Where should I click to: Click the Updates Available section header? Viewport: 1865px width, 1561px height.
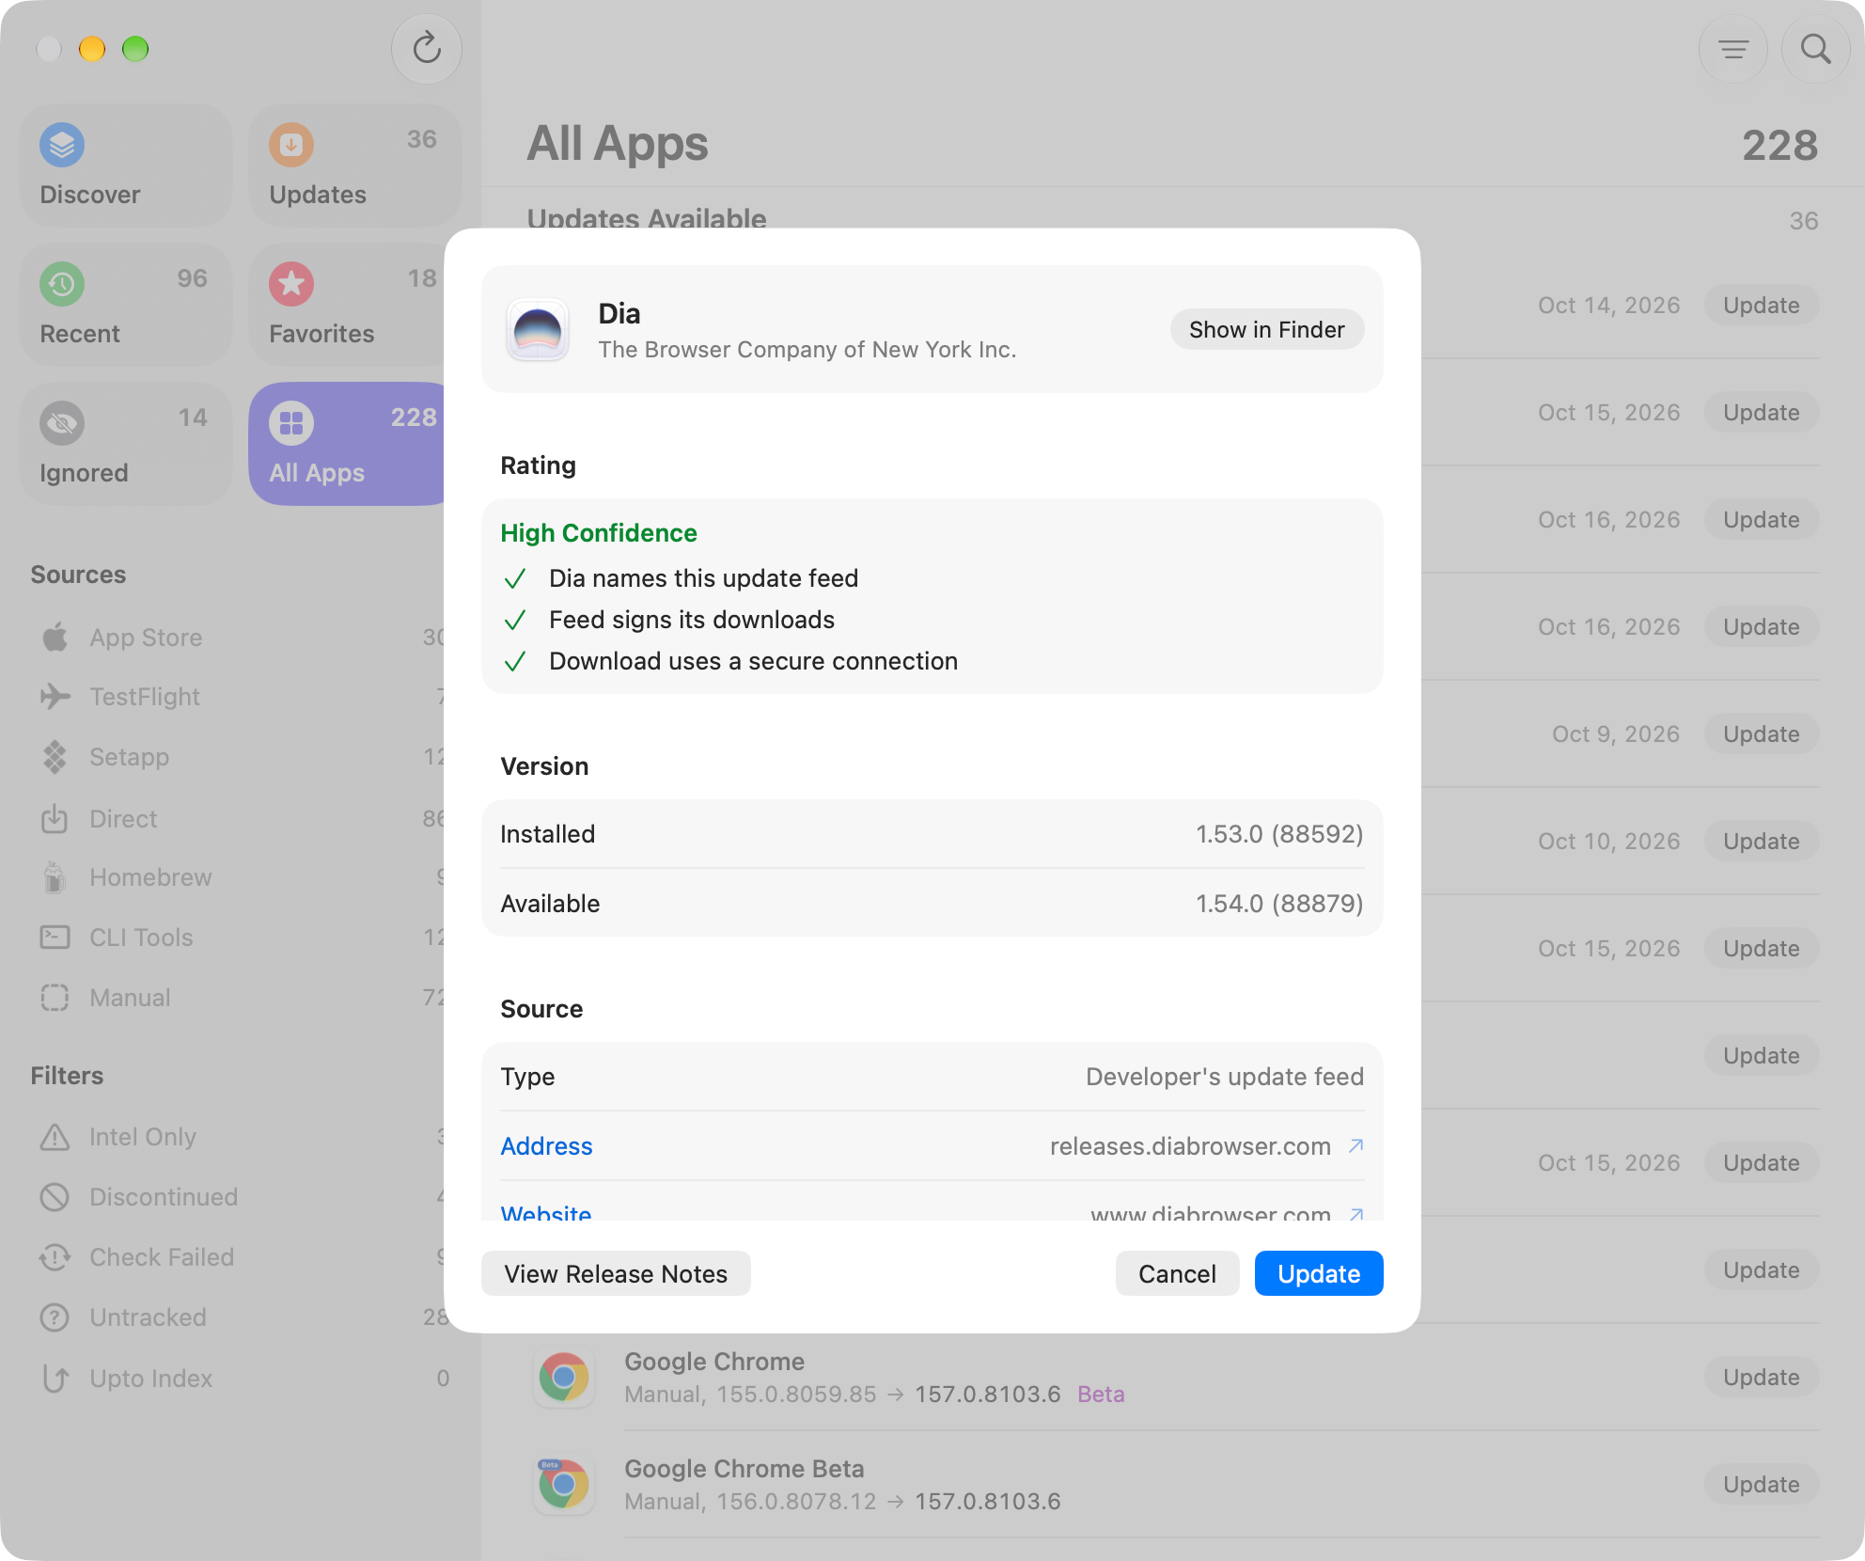coord(647,219)
